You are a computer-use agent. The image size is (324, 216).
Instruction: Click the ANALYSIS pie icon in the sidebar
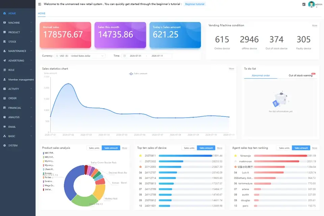4,117
